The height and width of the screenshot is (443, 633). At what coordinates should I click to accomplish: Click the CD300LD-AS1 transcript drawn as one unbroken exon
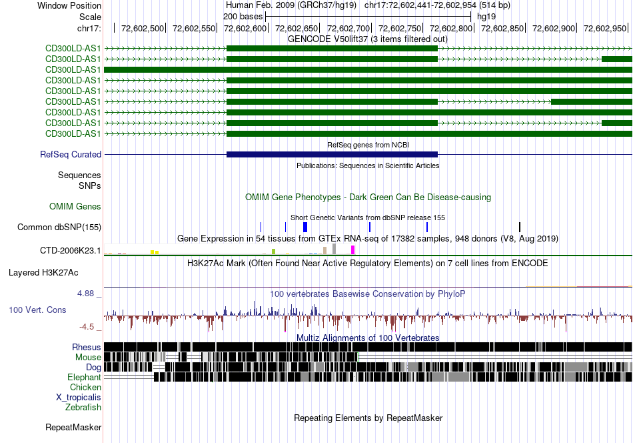(x=368, y=69)
